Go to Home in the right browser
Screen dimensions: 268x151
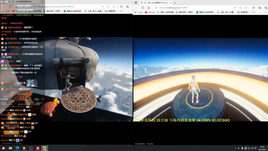[149, 8]
